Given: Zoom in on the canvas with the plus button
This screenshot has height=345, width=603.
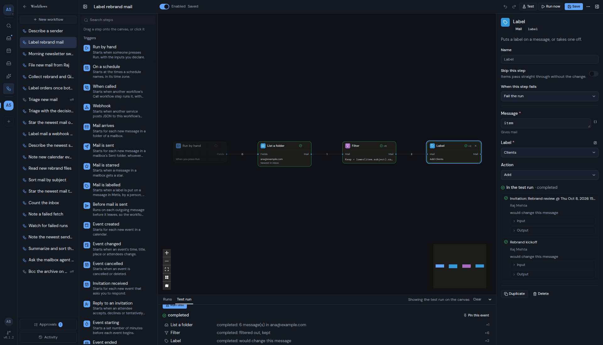Looking at the screenshot, I should 167,253.
